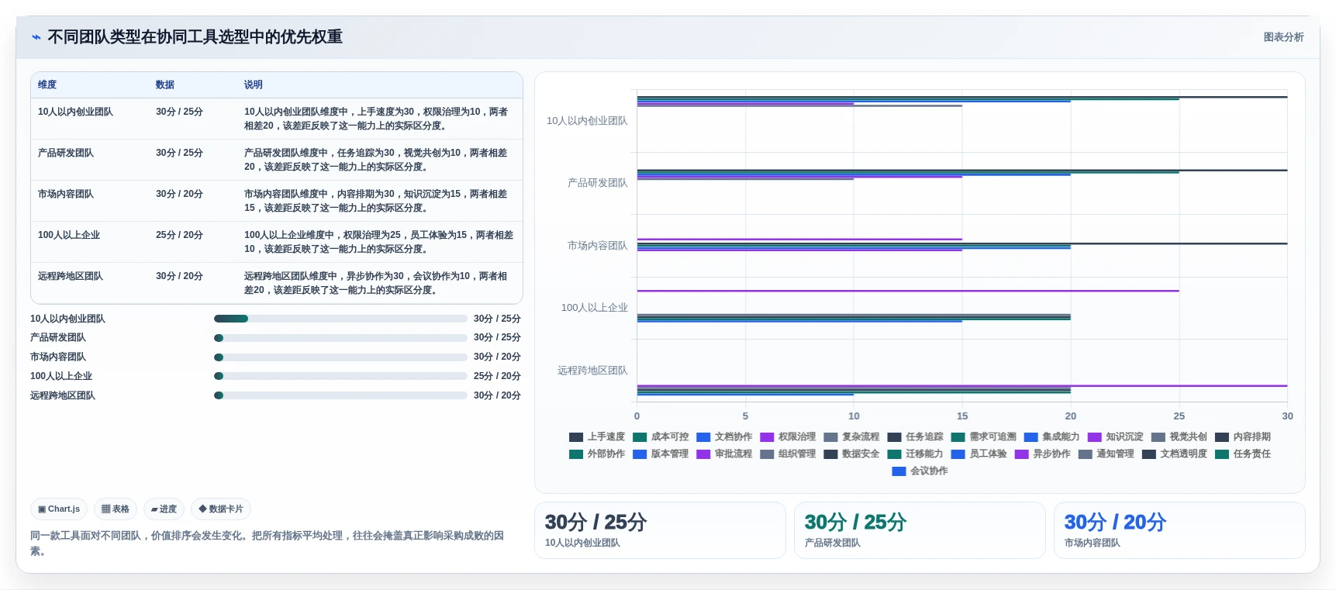Open the 产品研发团队 data card
The width and height of the screenshot is (1336, 590).
pos(920,530)
